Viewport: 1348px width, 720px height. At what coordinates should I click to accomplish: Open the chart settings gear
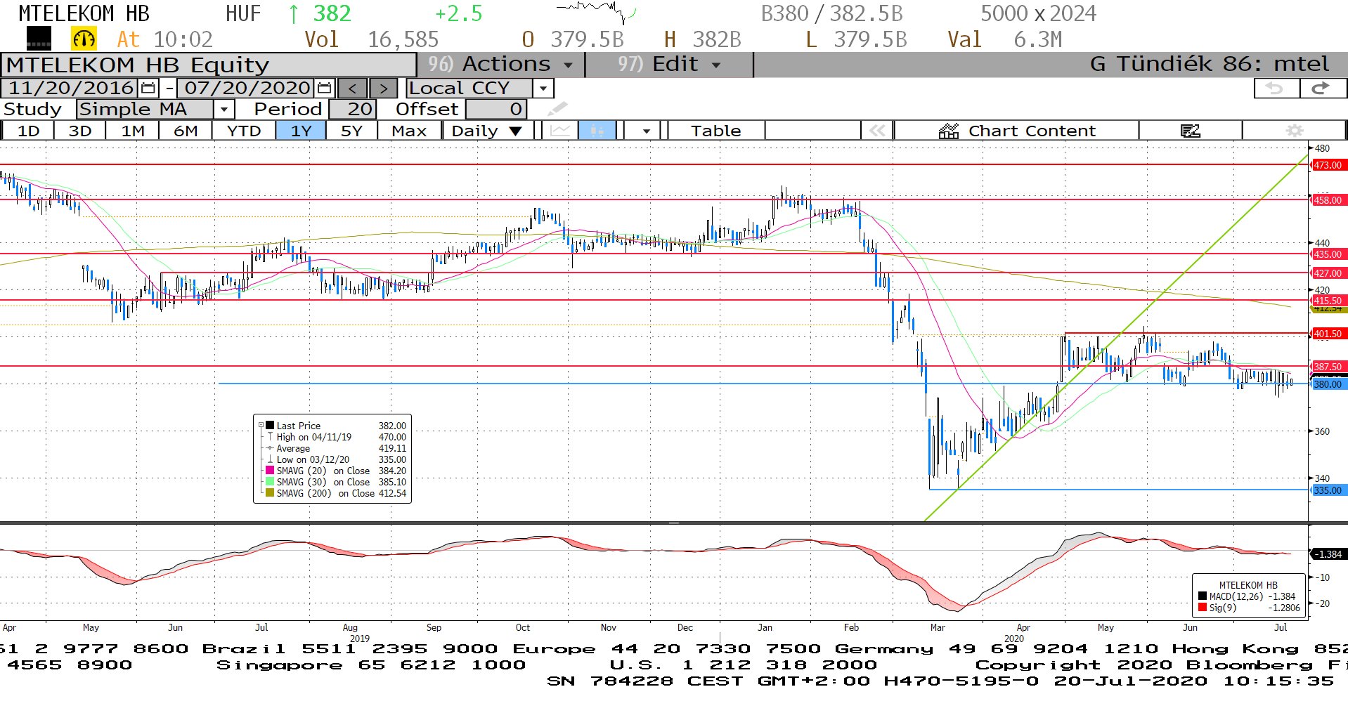click(1295, 131)
